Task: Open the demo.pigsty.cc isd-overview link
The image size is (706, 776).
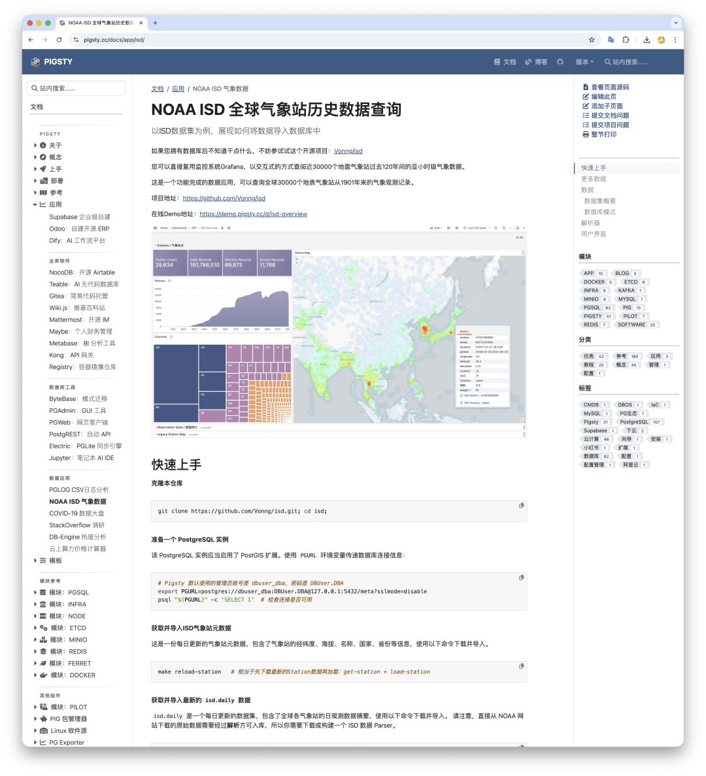Action: pos(253,214)
